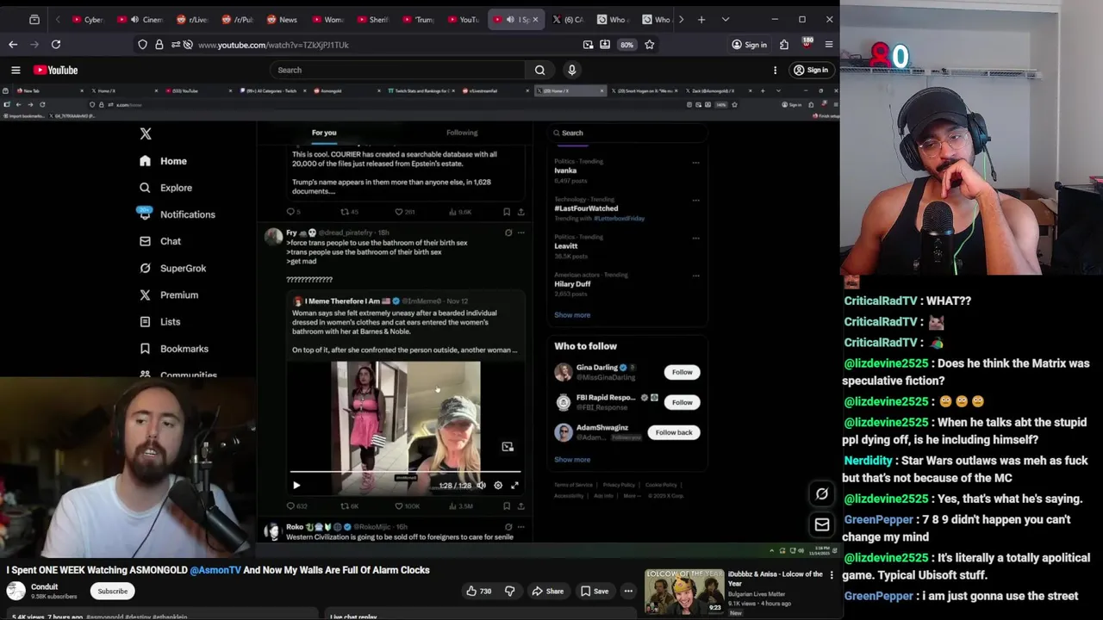Screen dimensions: 1103x620
Task: Click the Firefox account Sign in button
Action: coord(750,45)
